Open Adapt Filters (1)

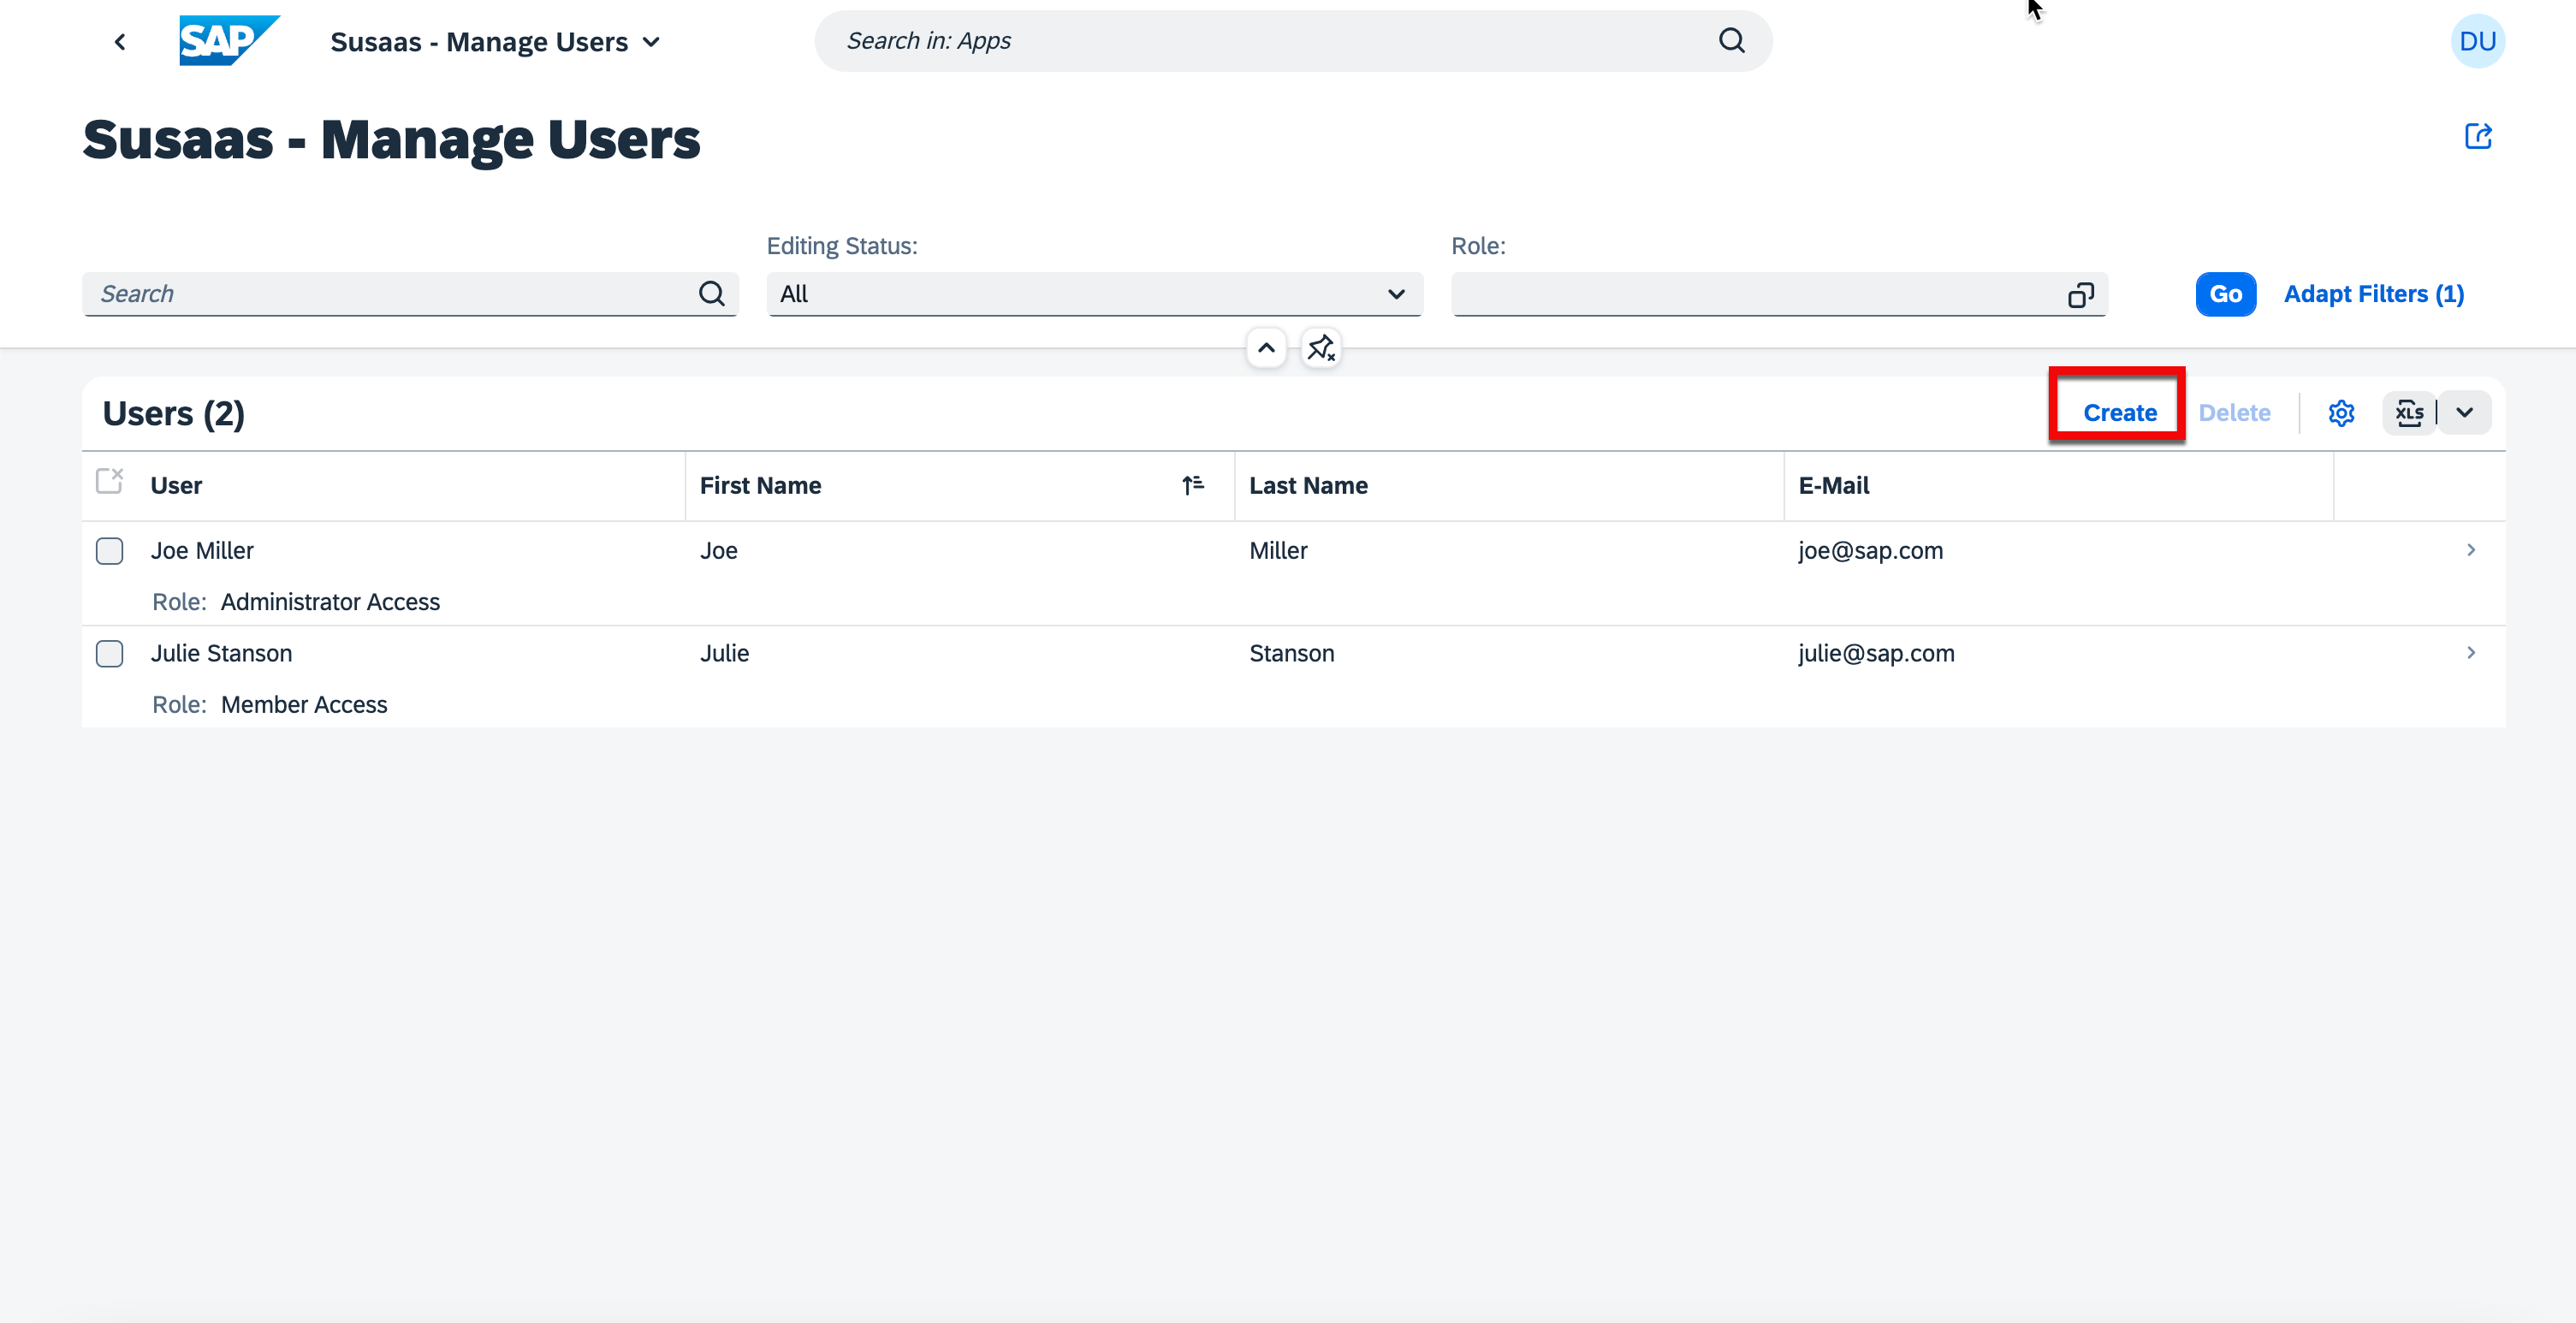2373,294
